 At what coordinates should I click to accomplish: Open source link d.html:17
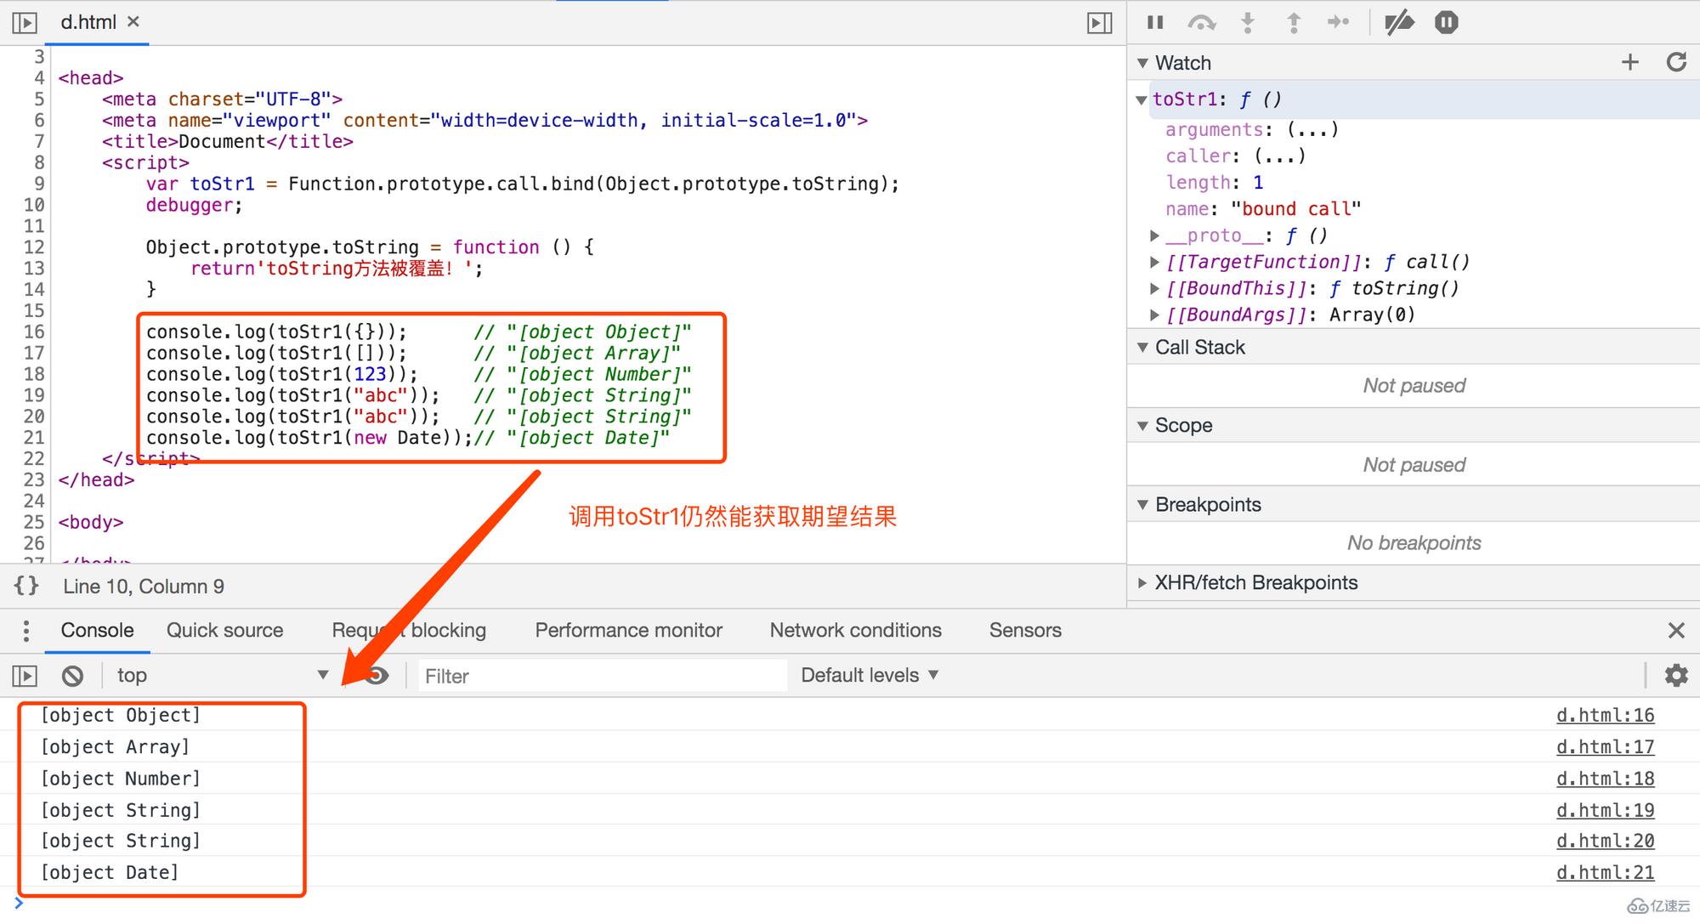click(x=1605, y=746)
